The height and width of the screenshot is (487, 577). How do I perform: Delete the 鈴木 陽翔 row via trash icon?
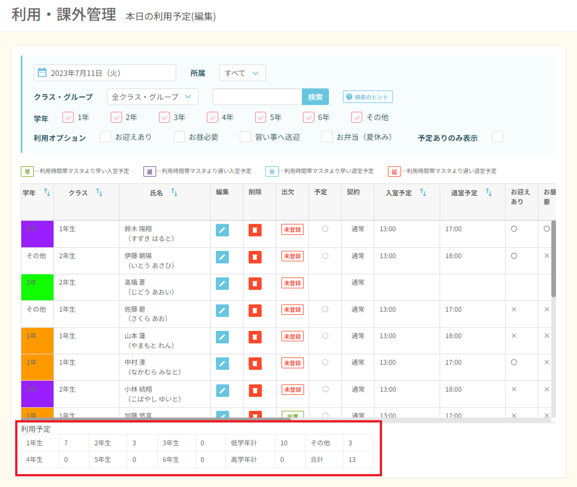coord(255,230)
